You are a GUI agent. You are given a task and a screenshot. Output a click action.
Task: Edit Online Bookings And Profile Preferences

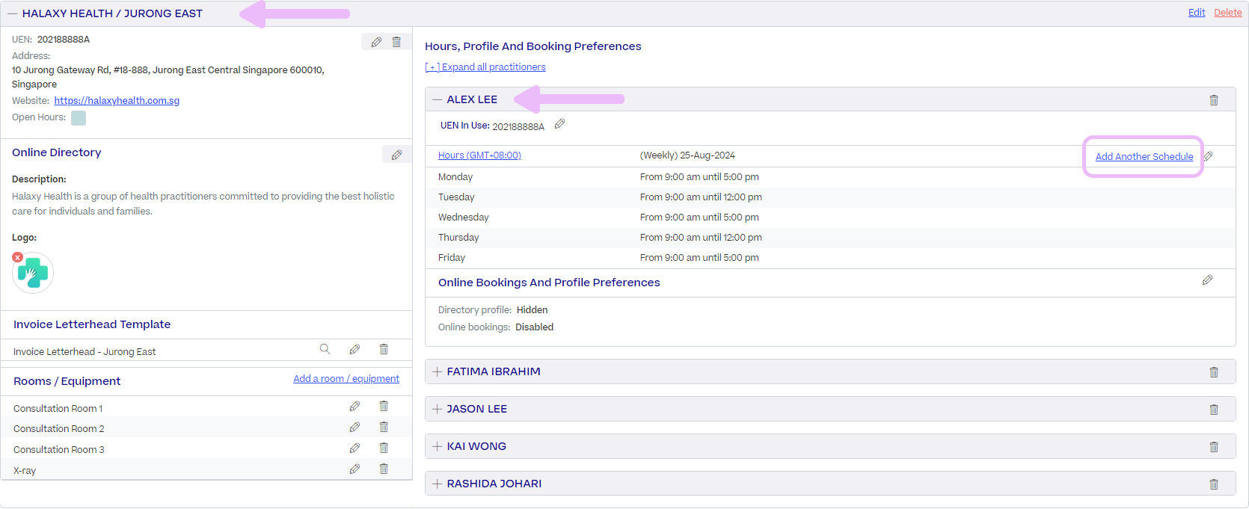[x=1207, y=280]
